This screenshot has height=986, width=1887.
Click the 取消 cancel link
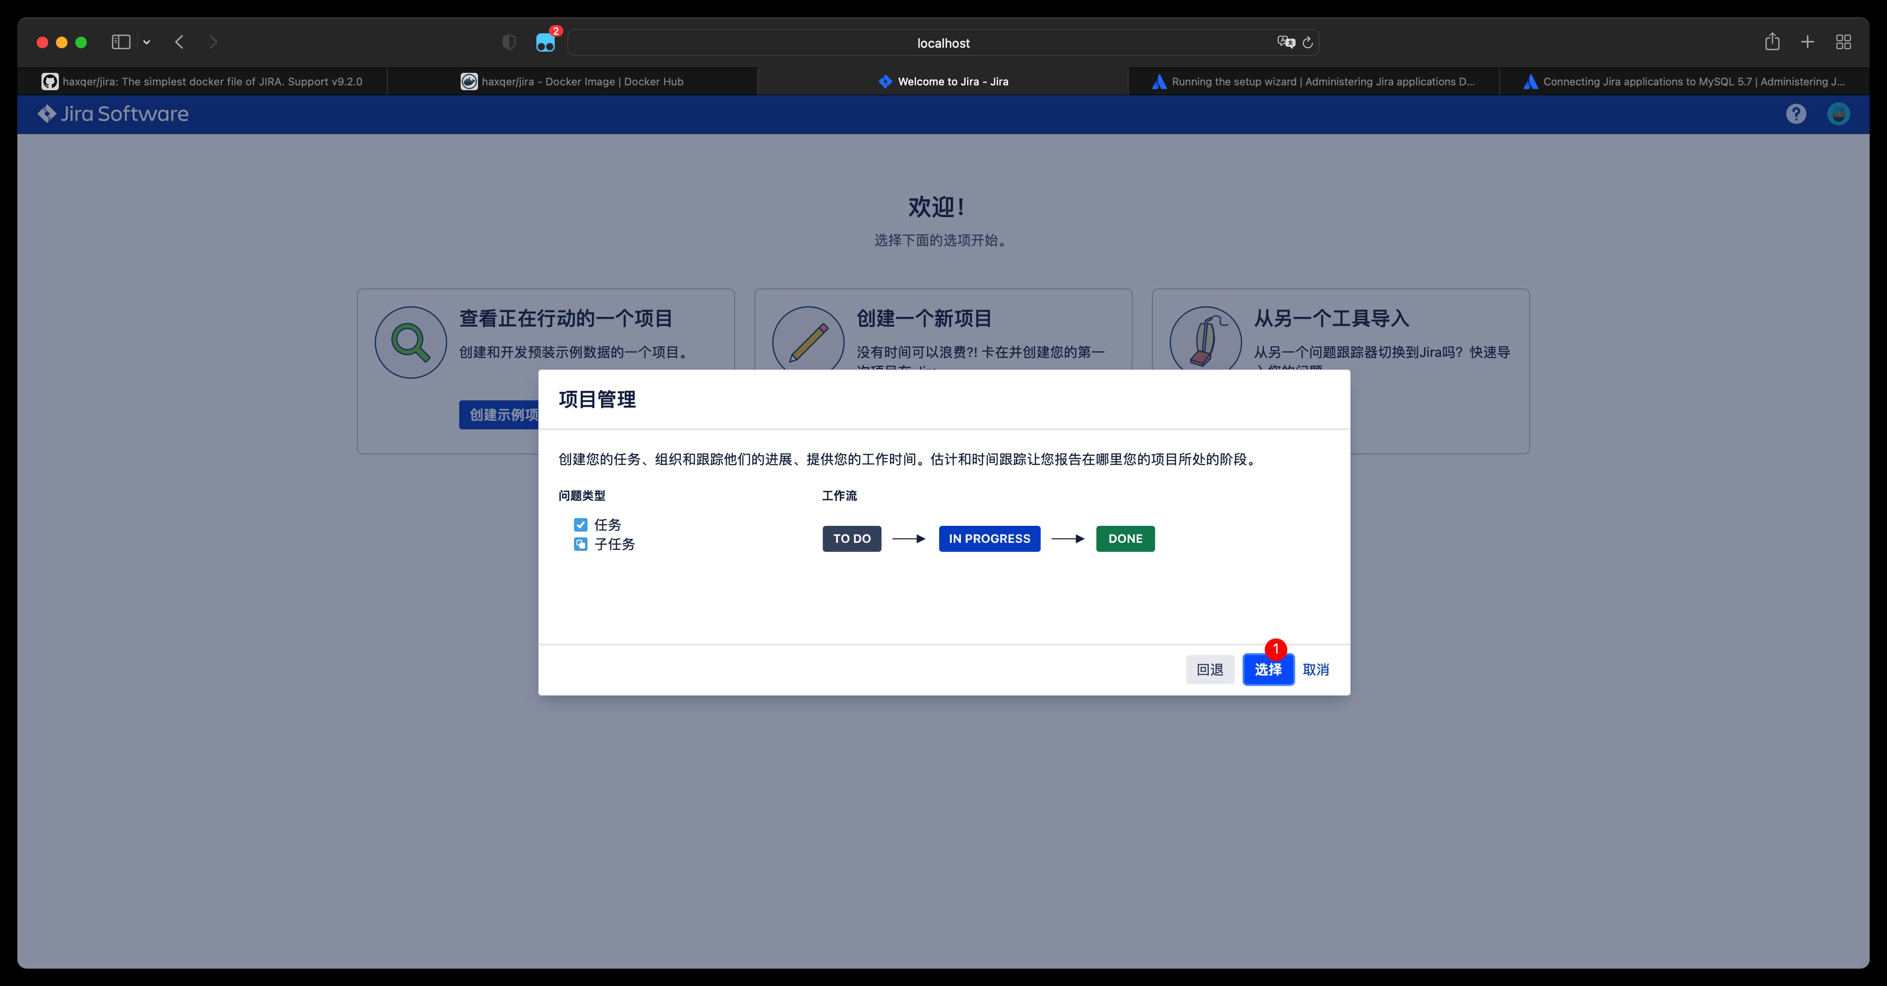pos(1315,670)
